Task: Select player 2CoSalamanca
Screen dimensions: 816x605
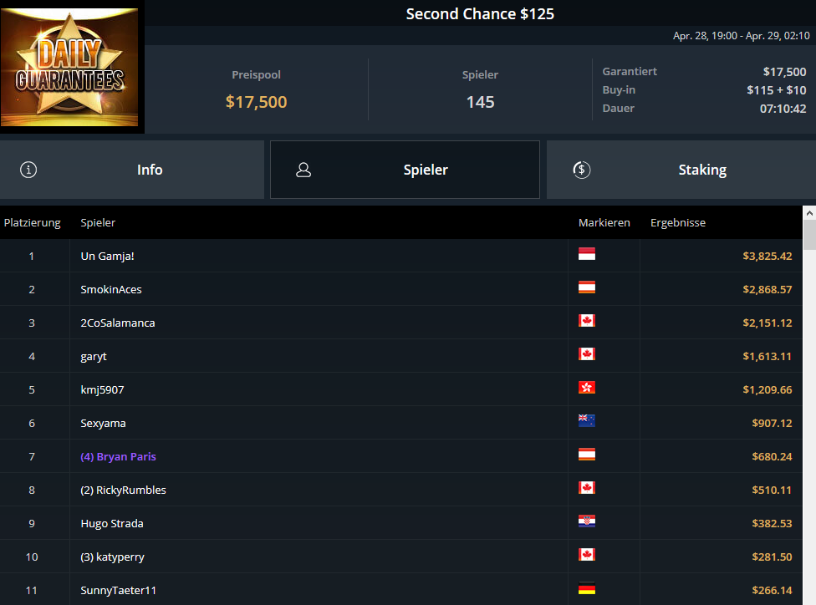Action: (118, 323)
